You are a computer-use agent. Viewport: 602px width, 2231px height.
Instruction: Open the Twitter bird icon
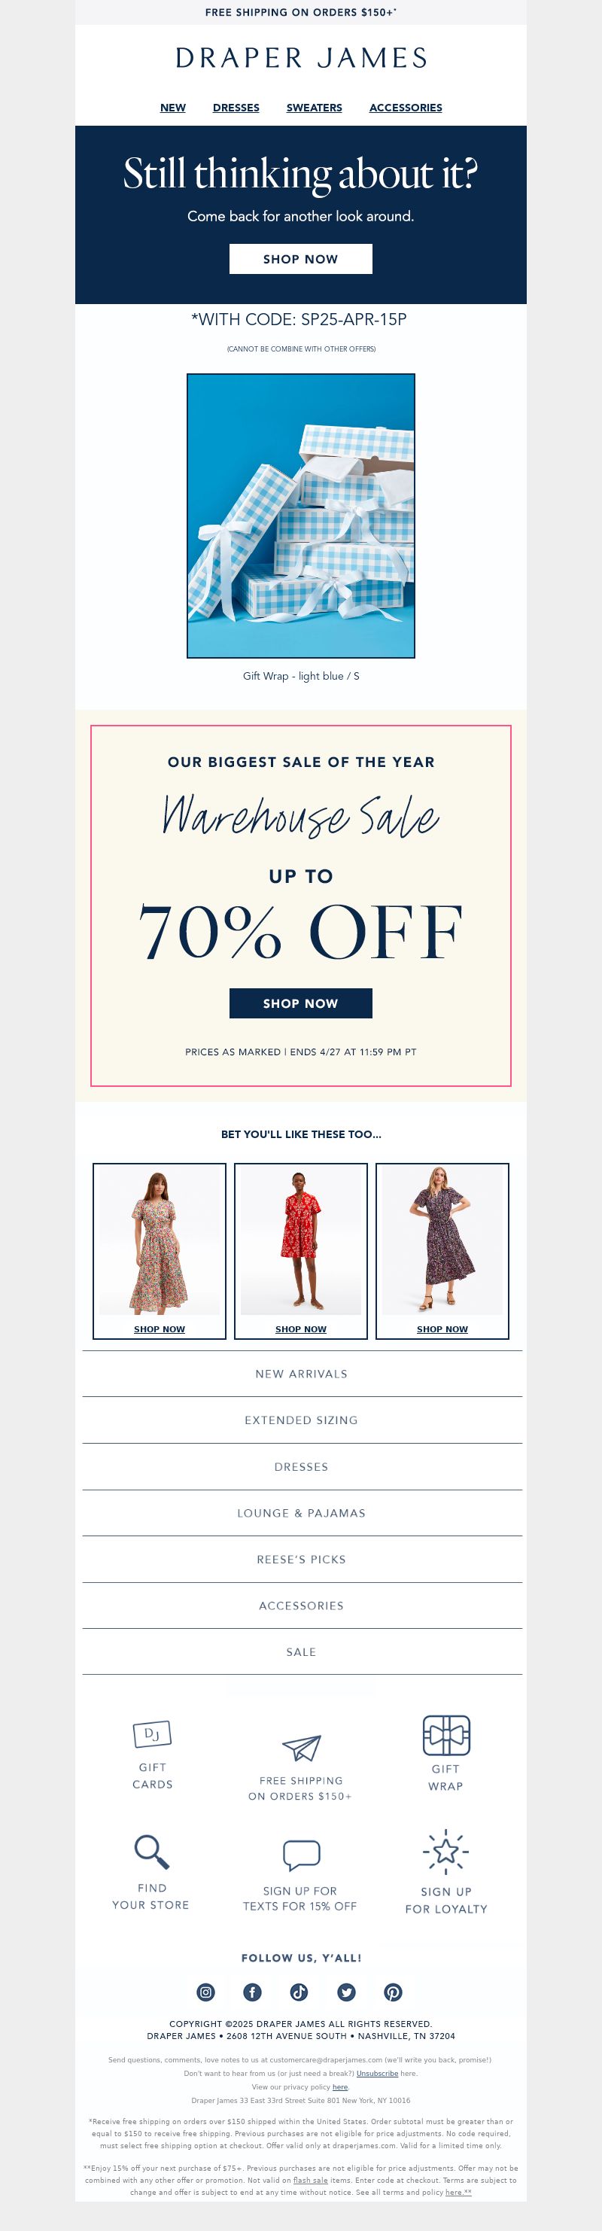346,1992
